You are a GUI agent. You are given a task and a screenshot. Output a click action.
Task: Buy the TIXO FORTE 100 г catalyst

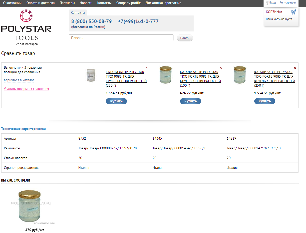(191, 101)
